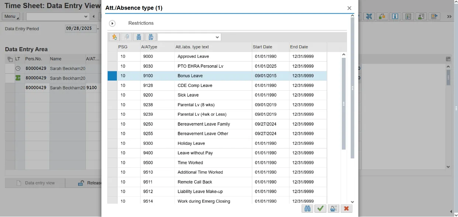Click the find next binoculars icon
Viewport: 458px width, 217px height.
coord(150,37)
